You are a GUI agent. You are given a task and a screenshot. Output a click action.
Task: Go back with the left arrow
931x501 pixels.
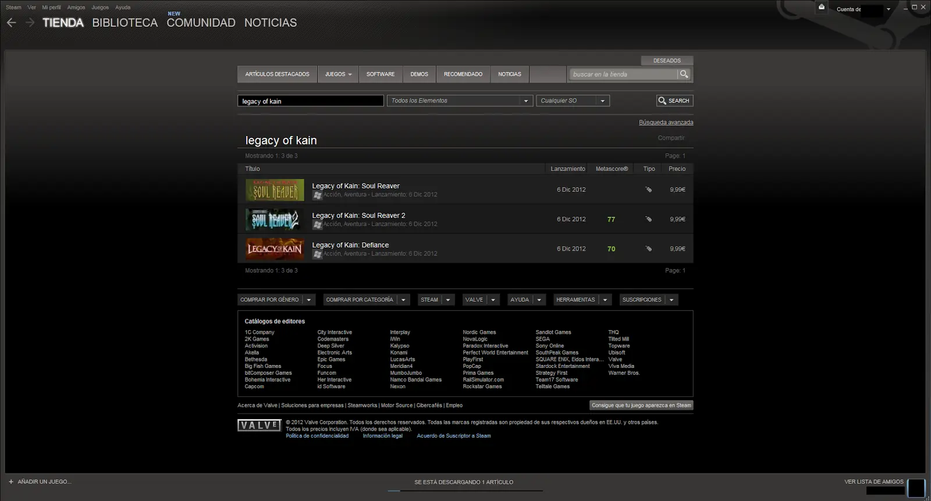coord(12,23)
